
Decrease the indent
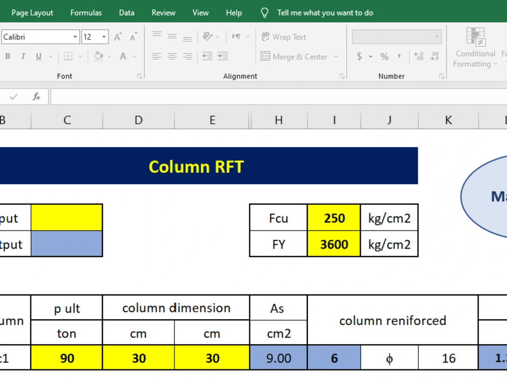(x=207, y=56)
